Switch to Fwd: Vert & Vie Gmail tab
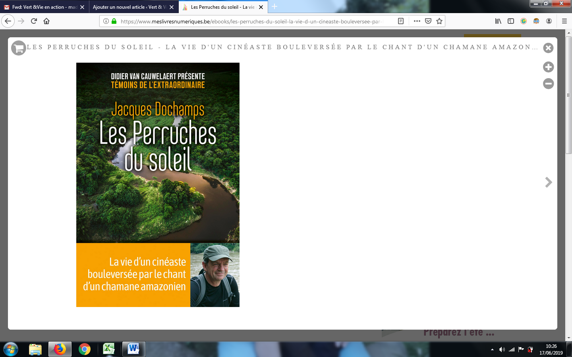Image resolution: width=572 pixels, height=357 pixels. [x=42, y=7]
